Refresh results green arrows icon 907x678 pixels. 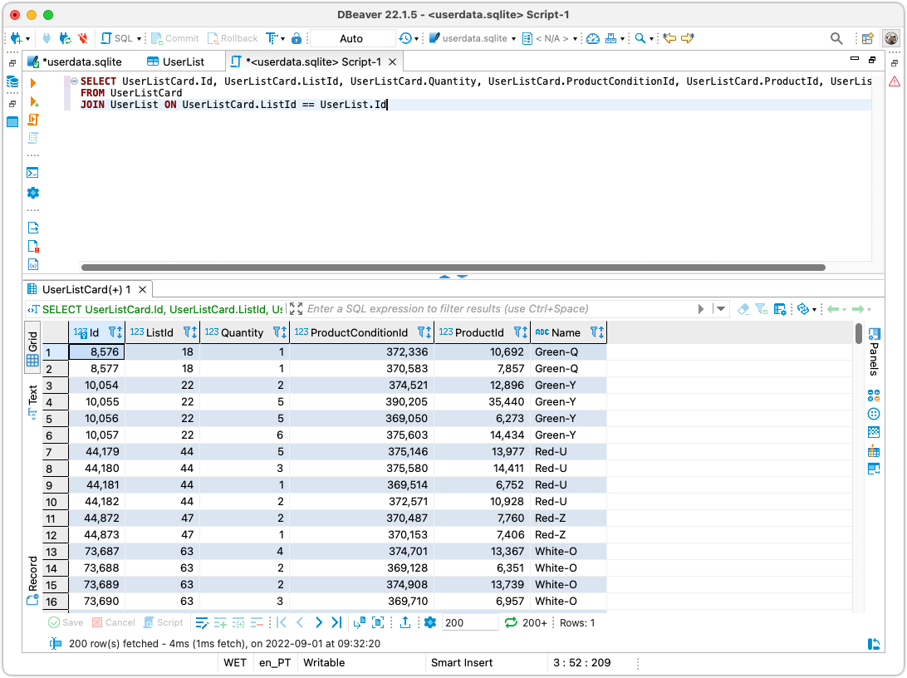(511, 623)
